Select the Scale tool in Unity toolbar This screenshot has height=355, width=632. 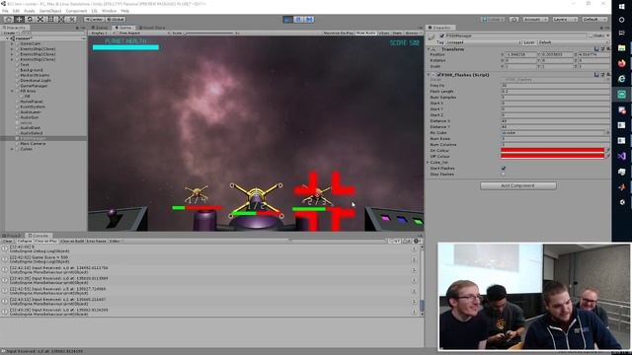(40, 19)
